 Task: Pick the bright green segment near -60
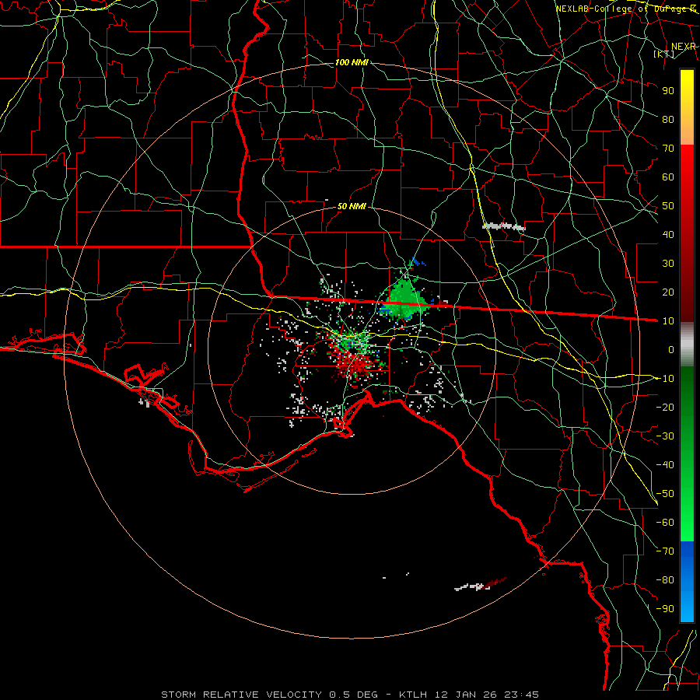(x=687, y=523)
